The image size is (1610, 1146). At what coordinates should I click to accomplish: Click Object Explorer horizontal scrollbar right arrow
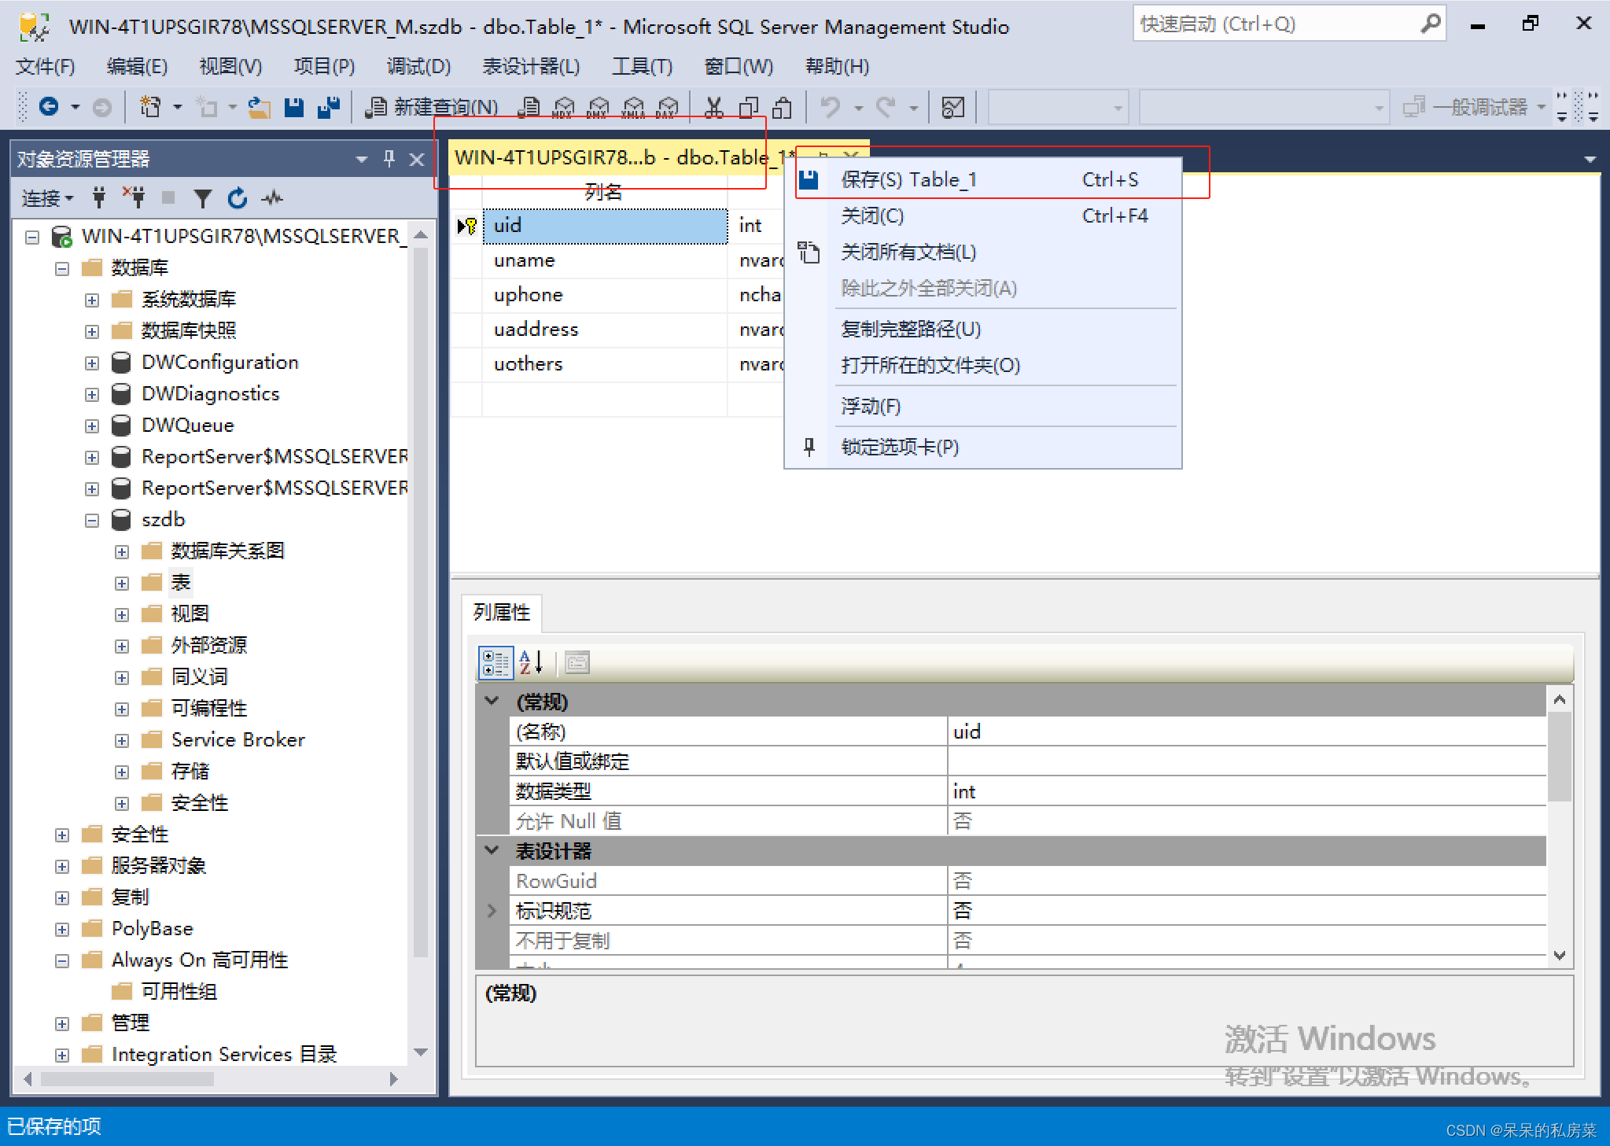tap(394, 1079)
